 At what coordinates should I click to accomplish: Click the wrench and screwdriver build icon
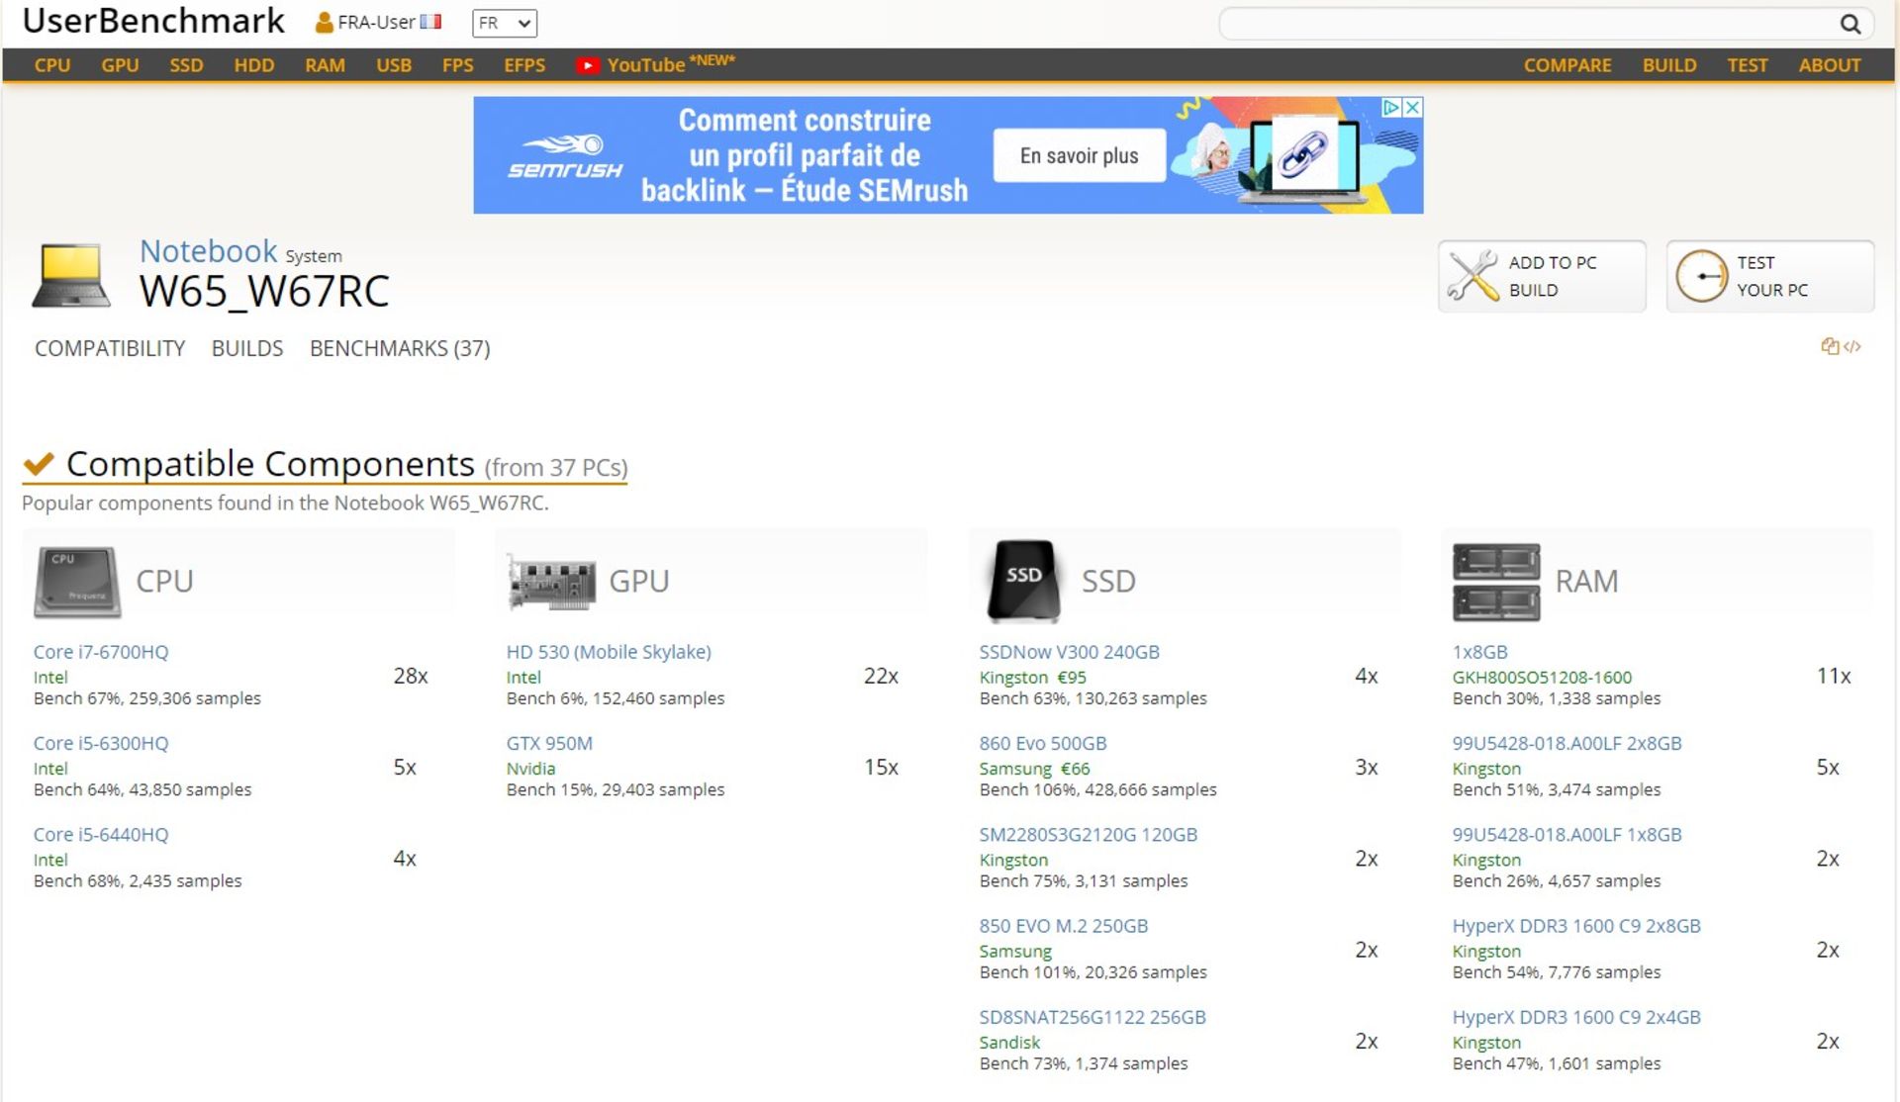pyautogui.click(x=1473, y=276)
